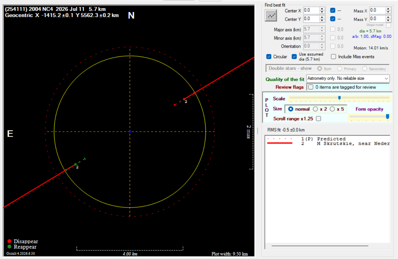Enable Scroll range x1.25 checkbox

tap(318, 119)
